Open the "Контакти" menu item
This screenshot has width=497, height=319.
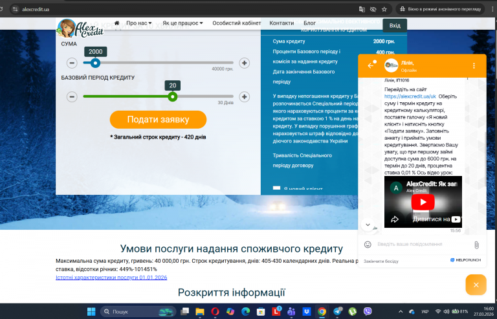282,23
